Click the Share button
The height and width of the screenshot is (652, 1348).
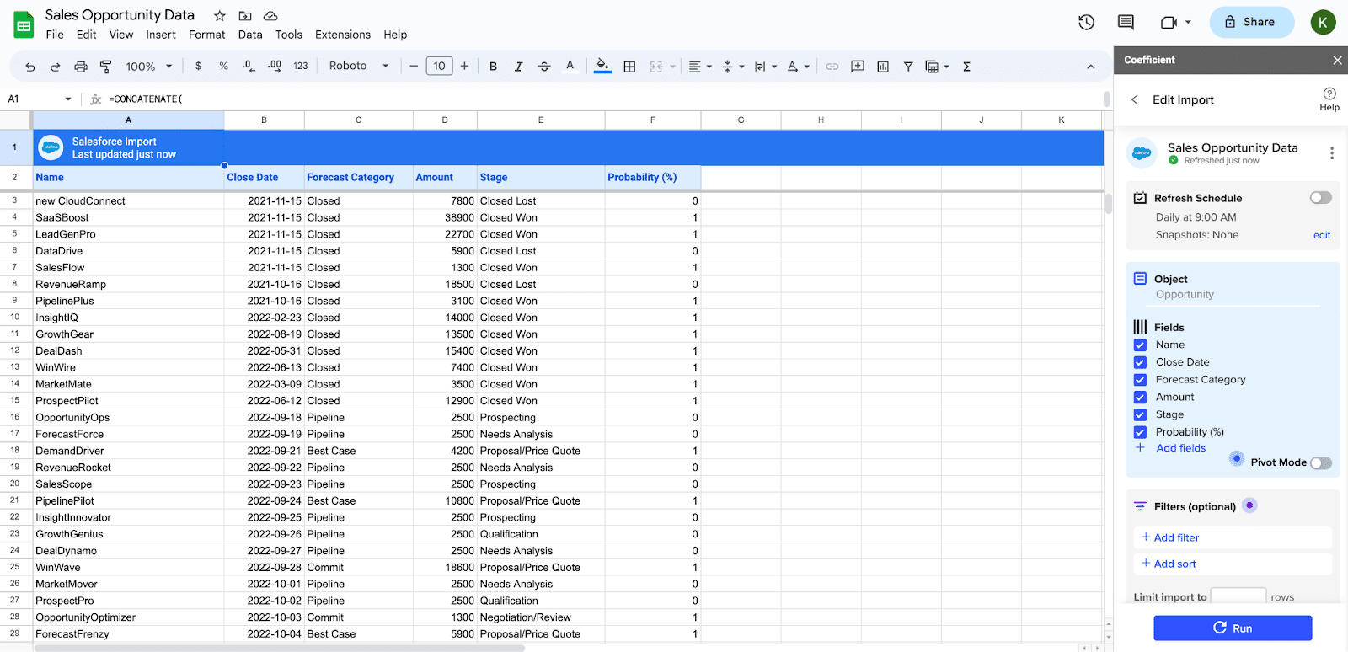1251,22
